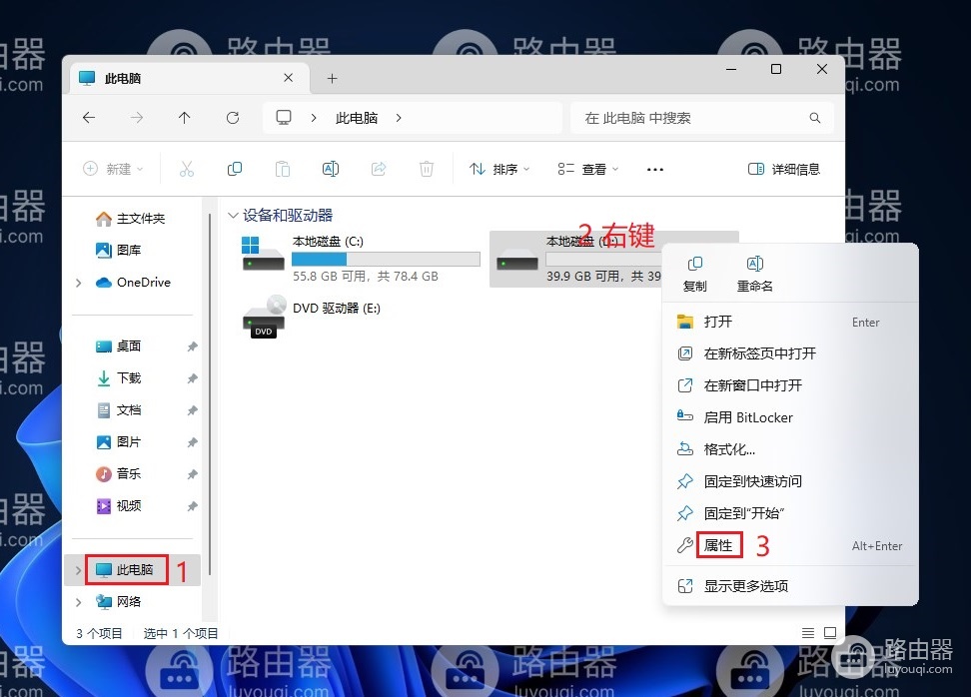Open Desktop pinned folder
This screenshot has width=971, height=697.
coord(119,347)
